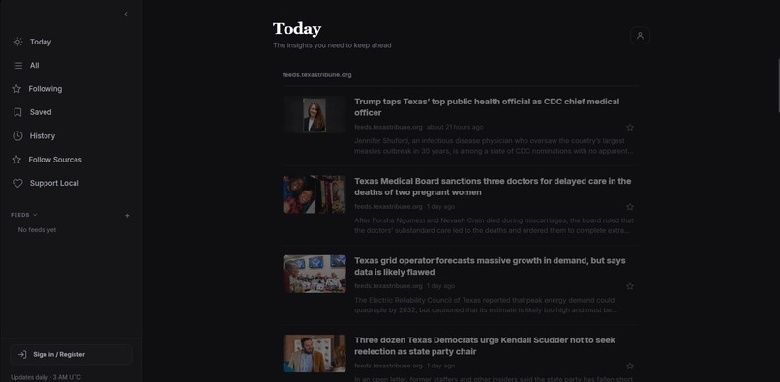The height and width of the screenshot is (382, 780).
Task: Star the Texas grid operator forecasts article
Action: pyautogui.click(x=630, y=286)
